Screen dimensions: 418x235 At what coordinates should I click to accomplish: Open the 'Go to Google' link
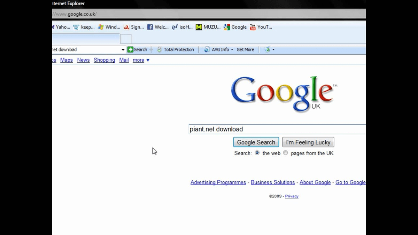[x=350, y=182]
